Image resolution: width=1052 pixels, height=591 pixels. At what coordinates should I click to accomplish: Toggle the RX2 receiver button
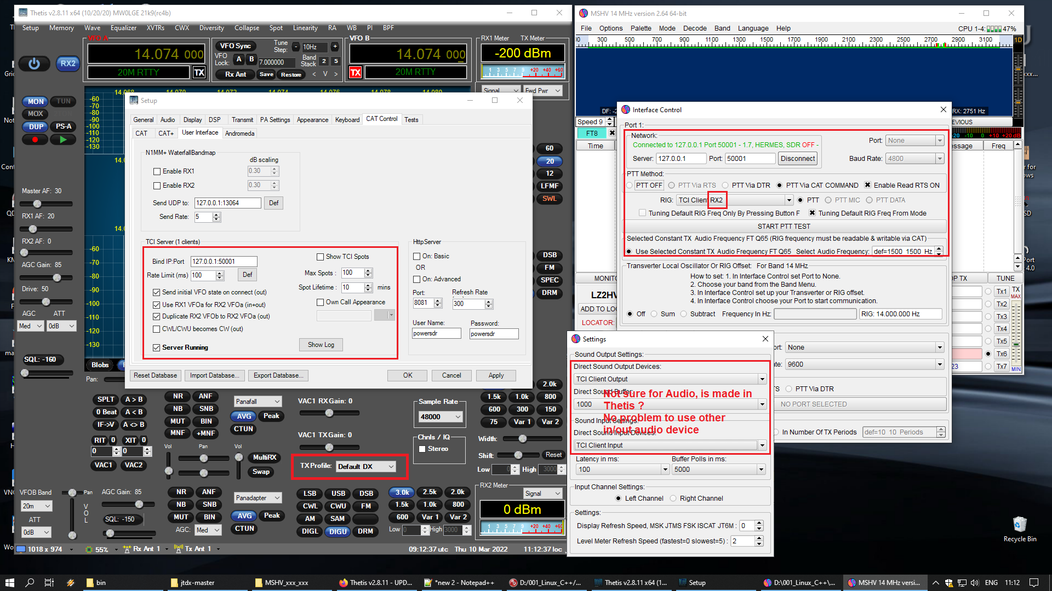[67, 63]
